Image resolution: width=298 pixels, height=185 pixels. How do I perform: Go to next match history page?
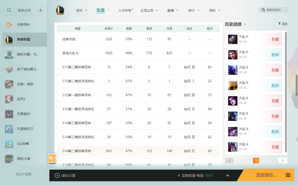(283, 161)
